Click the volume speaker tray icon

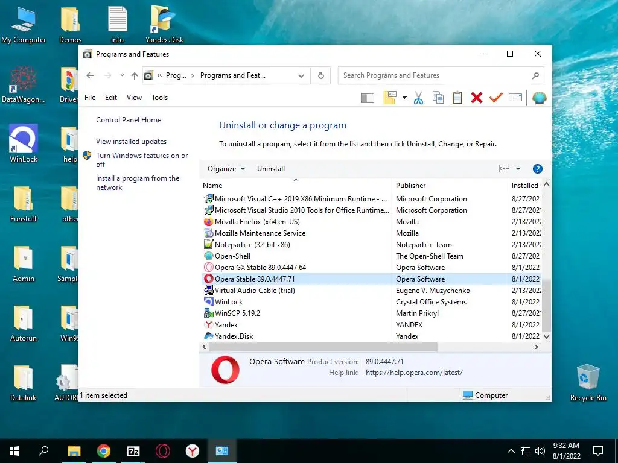tap(540, 451)
